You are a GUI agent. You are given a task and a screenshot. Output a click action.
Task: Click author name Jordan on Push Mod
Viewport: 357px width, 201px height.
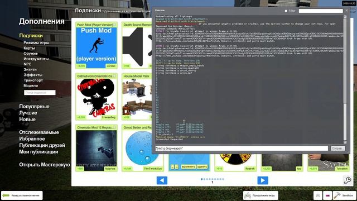(111, 66)
